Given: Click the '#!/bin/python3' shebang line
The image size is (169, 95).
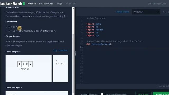Looking at the screenshot, I should click(x=96, y=18).
